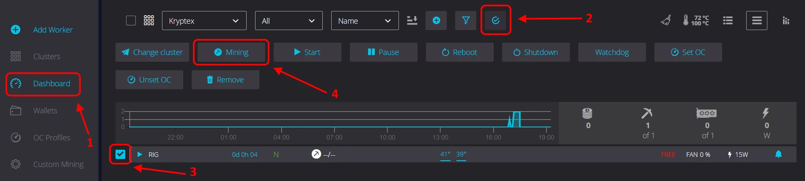805x181 pixels.
Task: Click the grid view icon near checkbox
Action: (x=149, y=21)
